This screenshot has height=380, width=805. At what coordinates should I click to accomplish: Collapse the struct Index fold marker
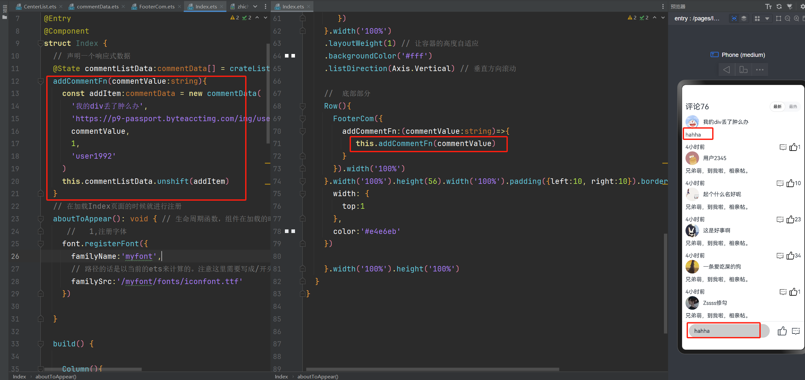click(40, 43)
